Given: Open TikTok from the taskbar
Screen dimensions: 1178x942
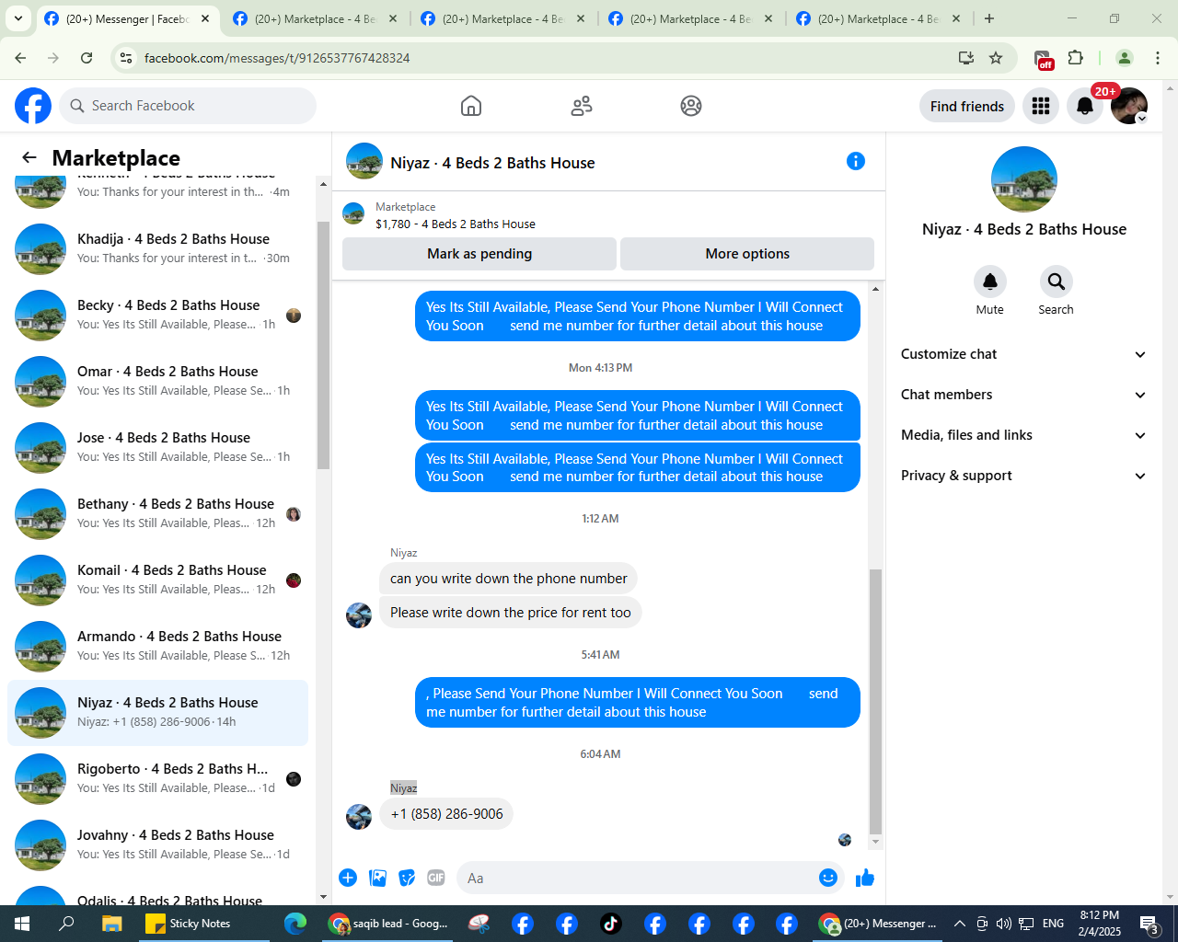Looking at the screenshot, I should (x=611, y=924).
